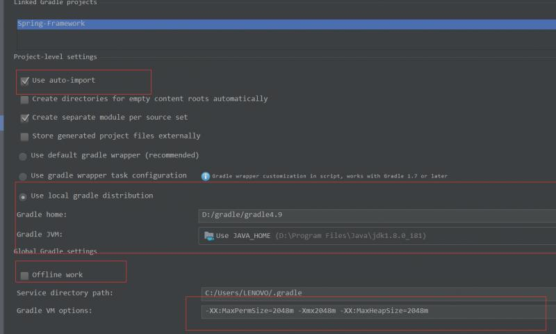Enable Create directories for empty content roots

coord(24,100)
